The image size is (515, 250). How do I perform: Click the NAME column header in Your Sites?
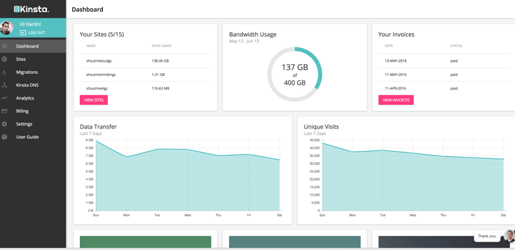pos(91,46)
